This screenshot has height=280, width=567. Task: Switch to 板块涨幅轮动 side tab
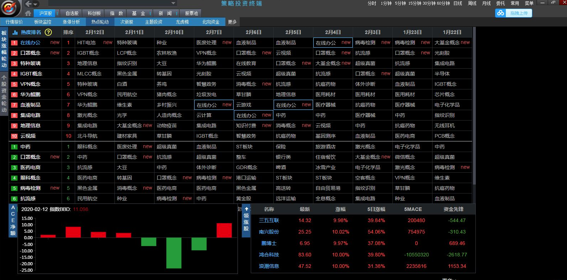(x=4, y=49)
